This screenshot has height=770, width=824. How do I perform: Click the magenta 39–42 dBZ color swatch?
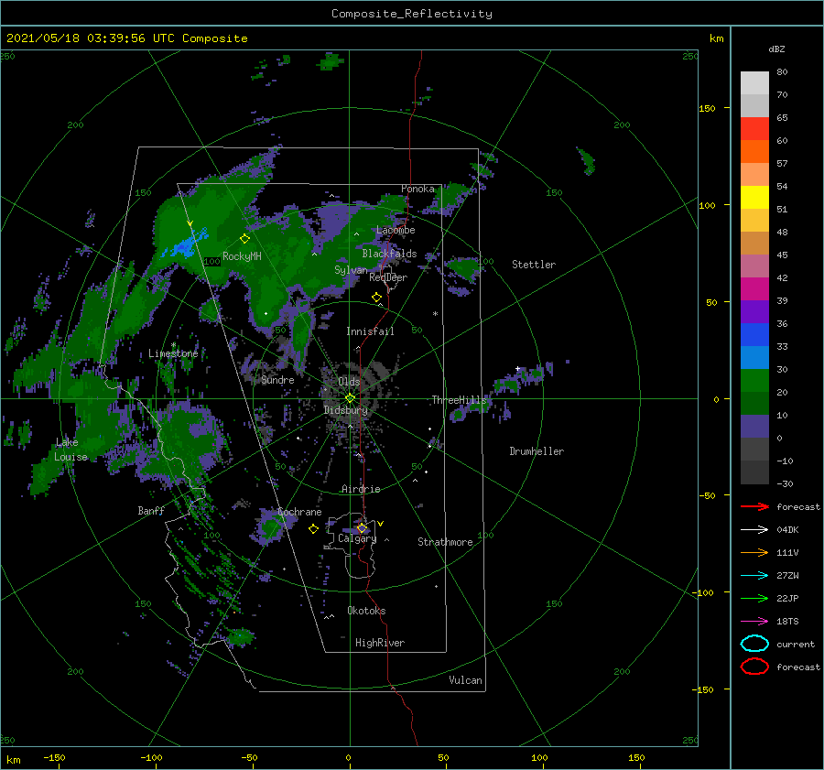click(x=754, y=289)
